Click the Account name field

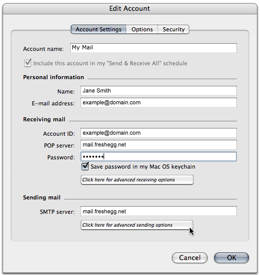point(153,48)
